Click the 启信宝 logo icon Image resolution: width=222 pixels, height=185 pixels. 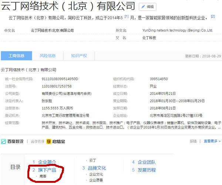tap(49, 141)
